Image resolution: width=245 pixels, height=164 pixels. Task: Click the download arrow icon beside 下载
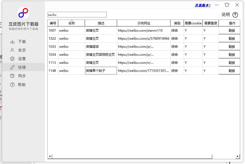click(x=12, y=42)
